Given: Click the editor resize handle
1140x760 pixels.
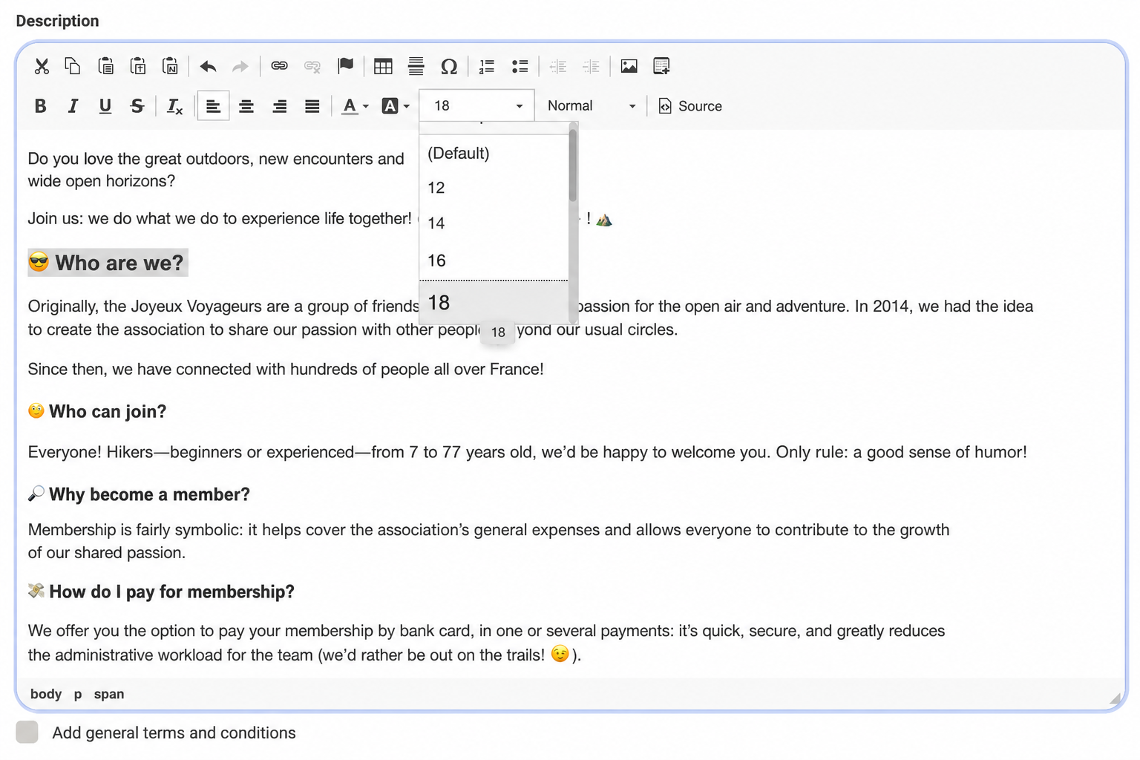Looking at the screenshot, I should click(x=1116, y=698).
